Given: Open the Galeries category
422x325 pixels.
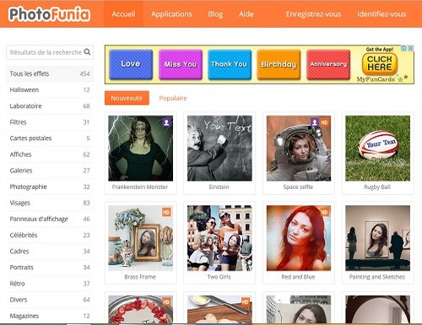Looking at the screenshot, I should 50,171.
